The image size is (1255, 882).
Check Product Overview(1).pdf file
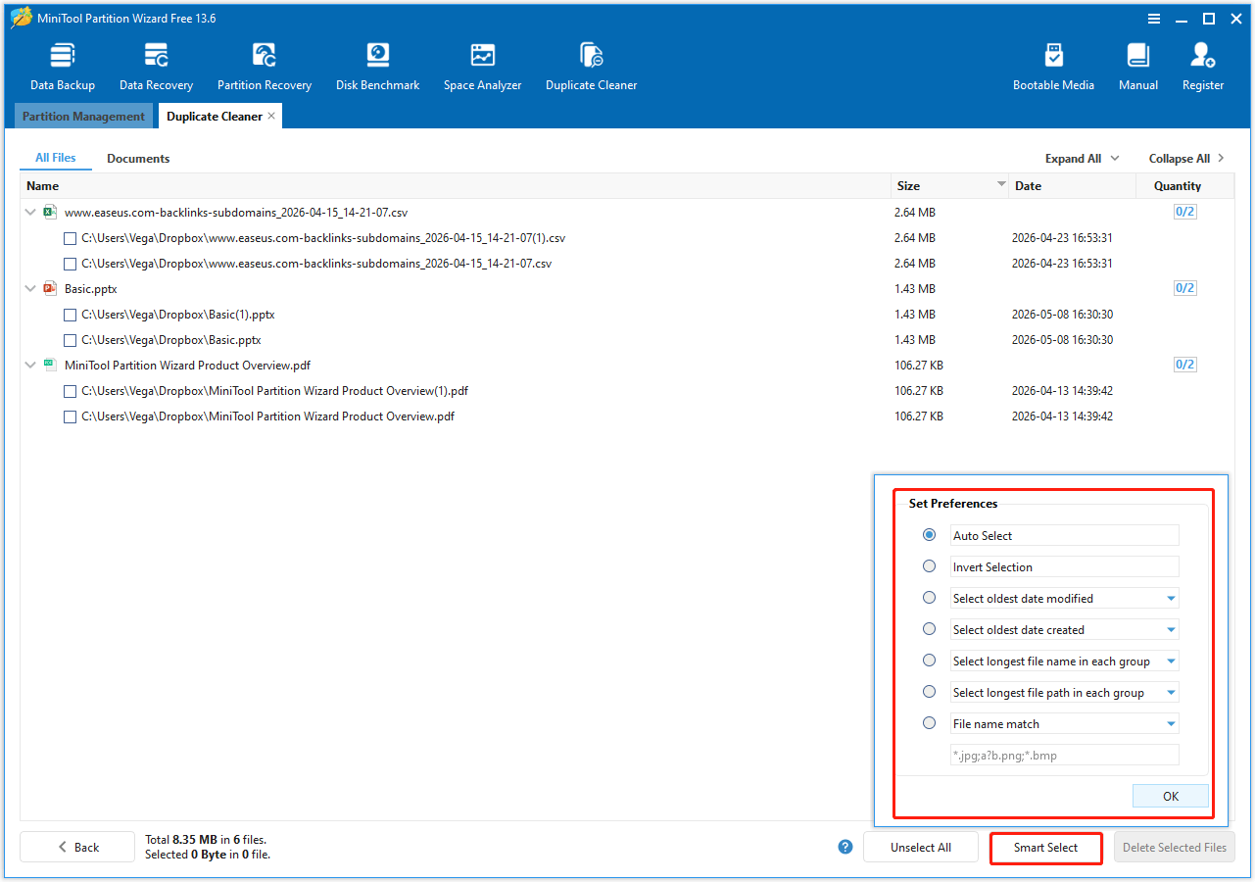[70, 390]
